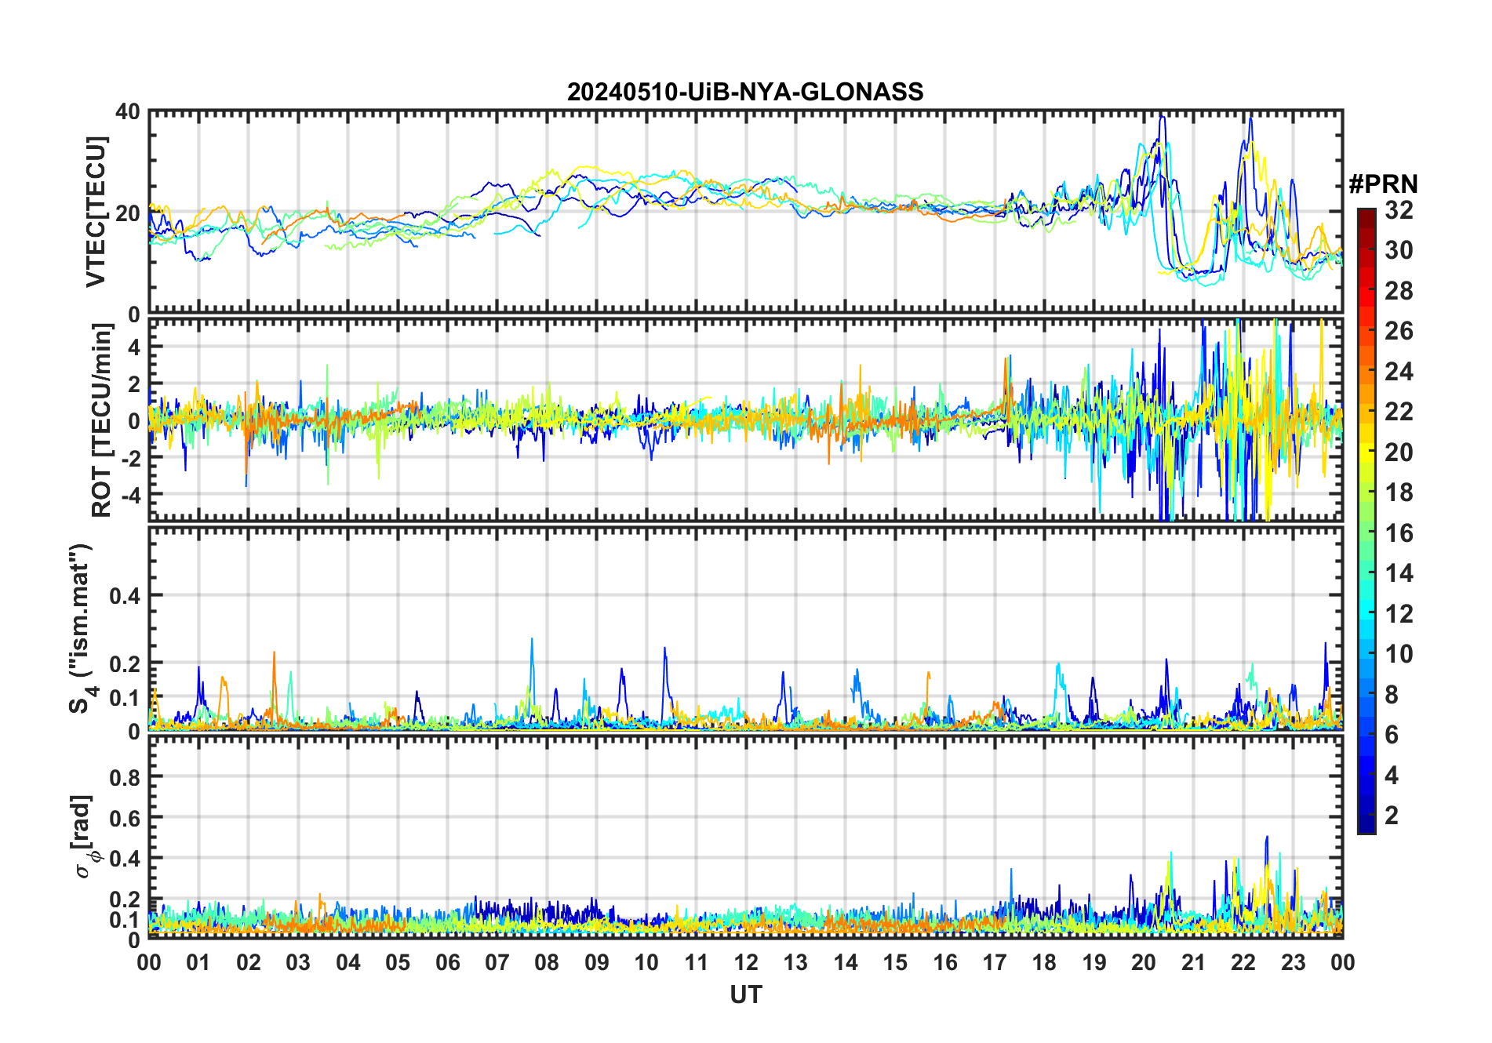This screenshot has width=1492, height=1043.
Task: Click colorbar tick label 10
Action: coord(1399,654)
